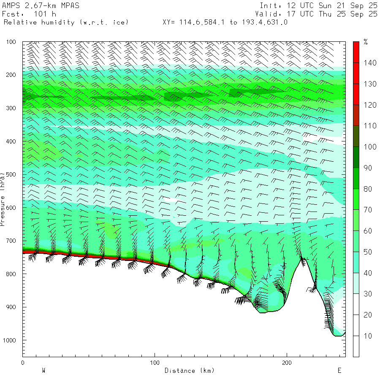Click the 'W' west endpoint label
Screen dimensions: 380x380
pyautogui.click(x=44, y=371)
